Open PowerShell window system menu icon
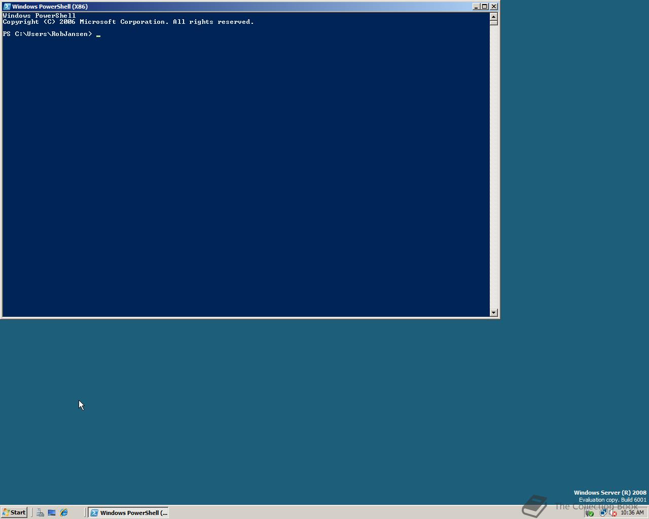 7,7
